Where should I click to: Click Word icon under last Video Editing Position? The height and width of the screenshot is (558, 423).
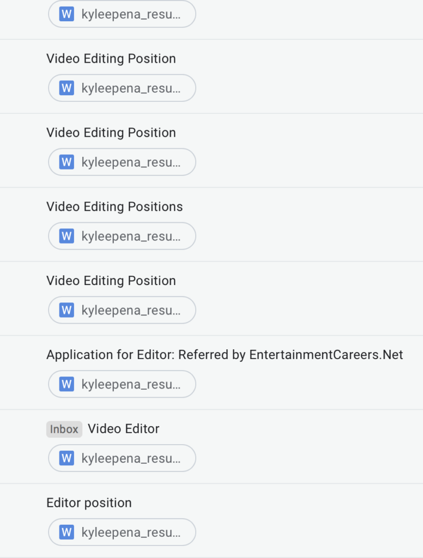[x=67, y=310]
